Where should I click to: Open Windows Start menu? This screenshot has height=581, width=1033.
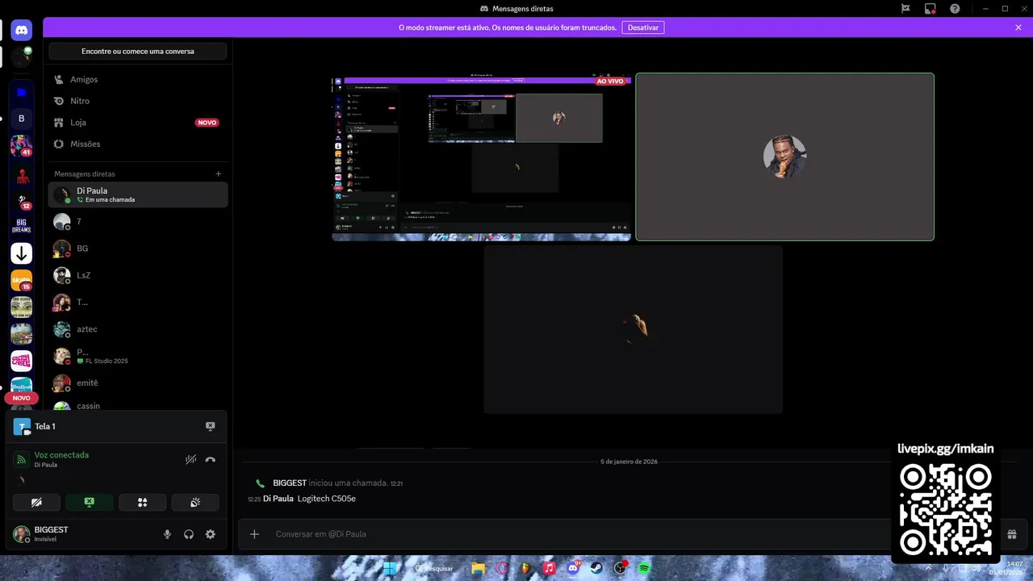pos(390,568)
